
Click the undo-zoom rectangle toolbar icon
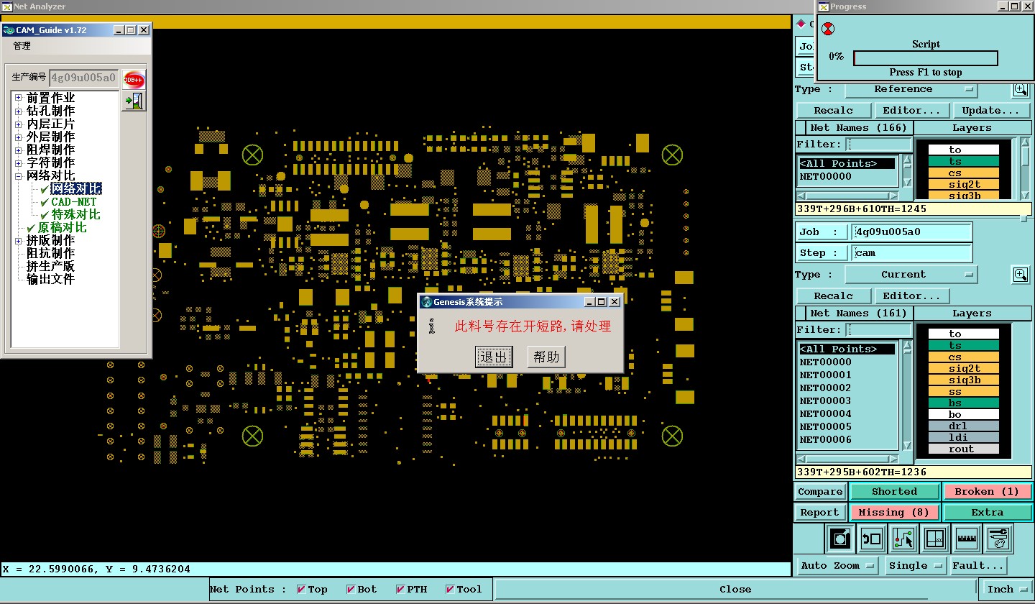(x=871, y=539)
